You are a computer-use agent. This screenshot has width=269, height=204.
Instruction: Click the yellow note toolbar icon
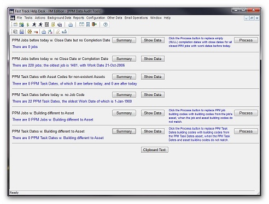click(x=53, y=25)
